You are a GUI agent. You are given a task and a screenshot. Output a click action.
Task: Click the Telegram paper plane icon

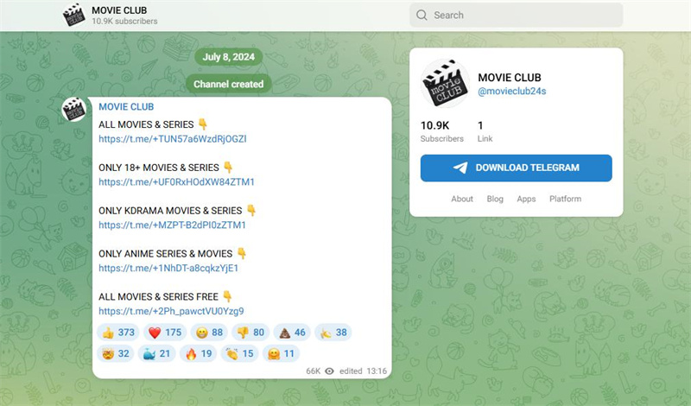tap(460, 168)
